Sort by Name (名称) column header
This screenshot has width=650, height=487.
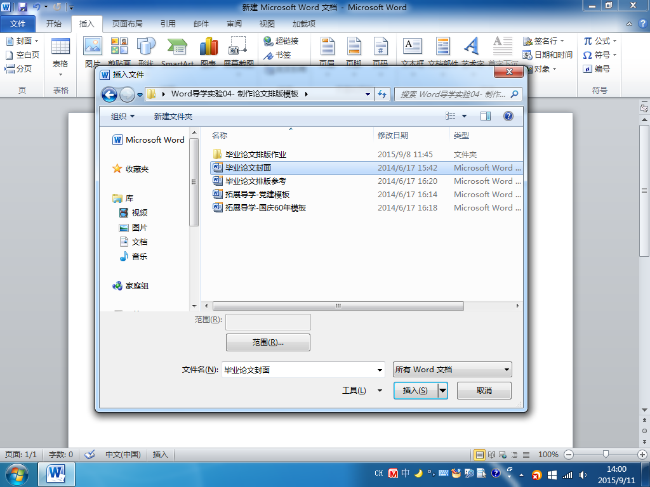(219, 136)
